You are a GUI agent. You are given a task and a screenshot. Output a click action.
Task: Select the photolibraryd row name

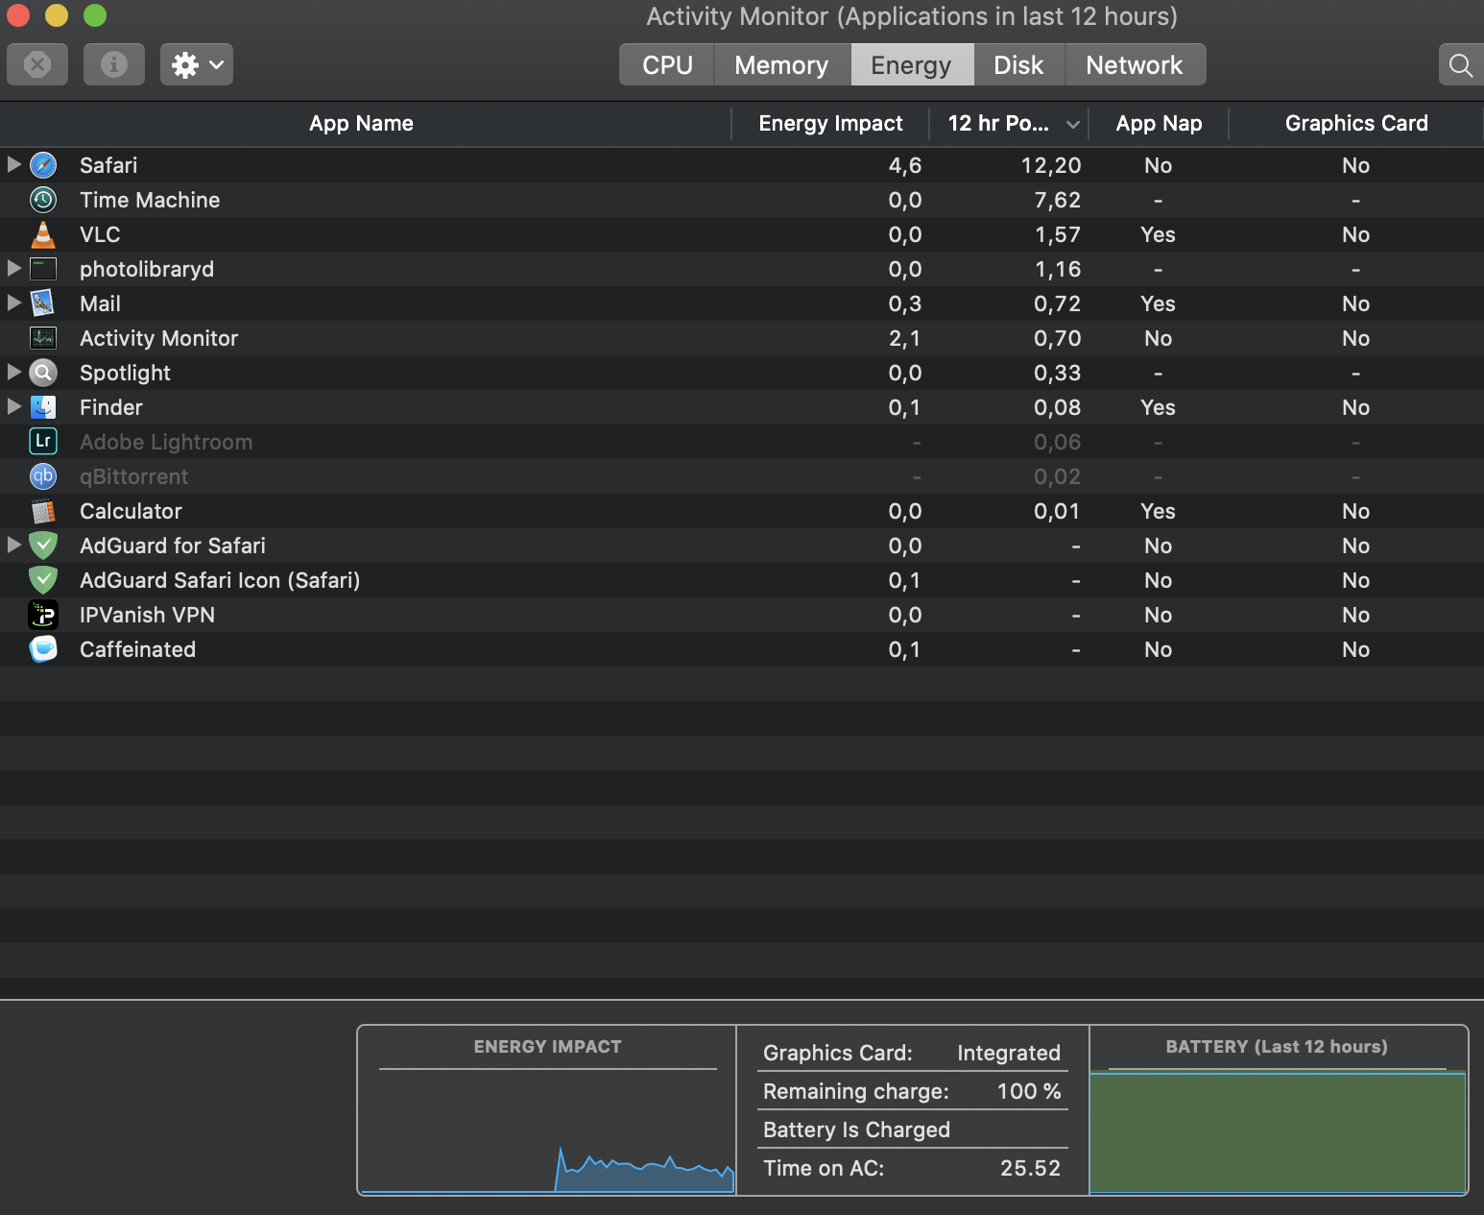[x=147, y=269]
